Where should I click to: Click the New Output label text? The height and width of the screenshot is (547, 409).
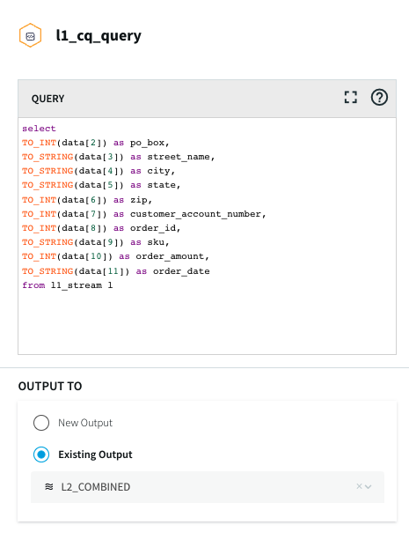[85, 423]
